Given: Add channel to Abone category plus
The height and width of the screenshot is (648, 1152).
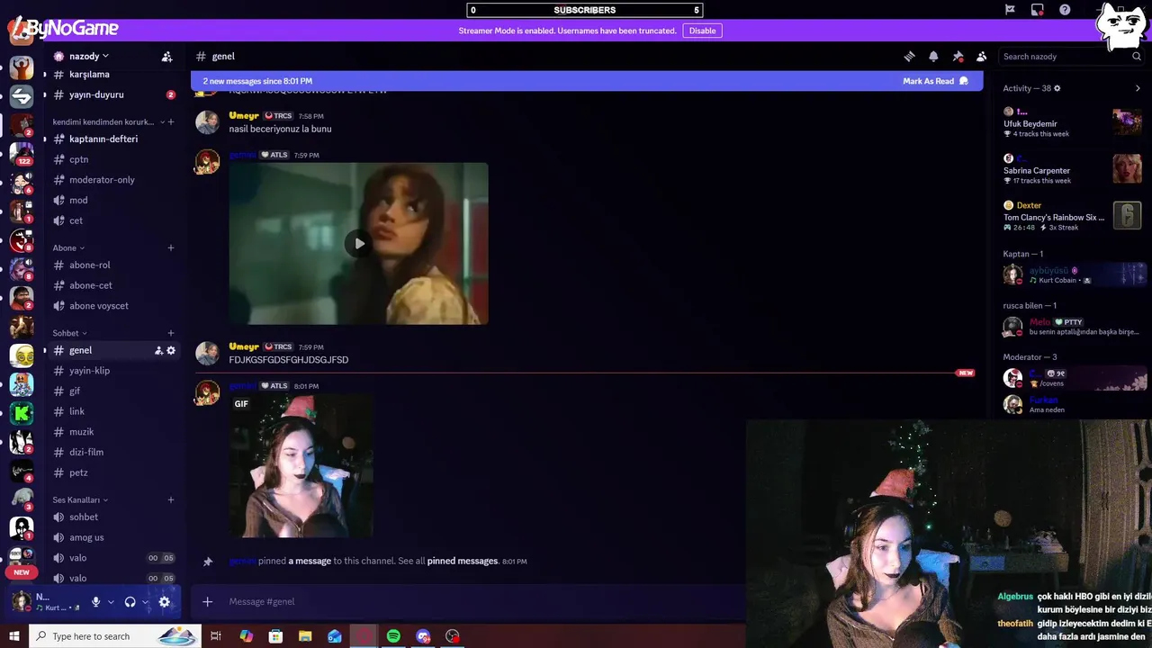Looking at the screenshot, I should point(171,247).
